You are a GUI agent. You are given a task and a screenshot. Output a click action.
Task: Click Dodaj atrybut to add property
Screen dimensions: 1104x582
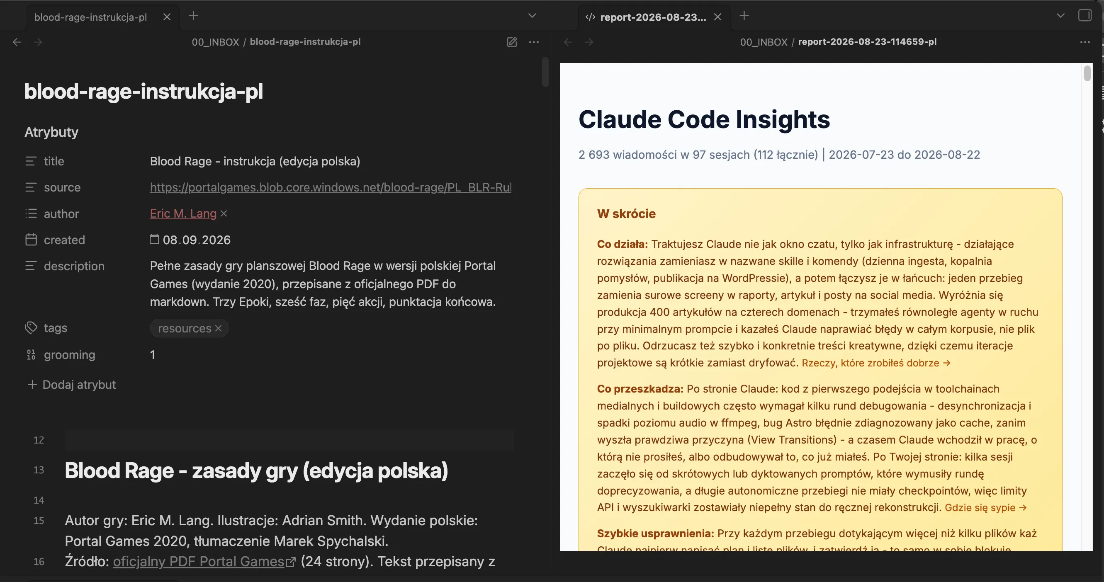[x=72, y=385]
